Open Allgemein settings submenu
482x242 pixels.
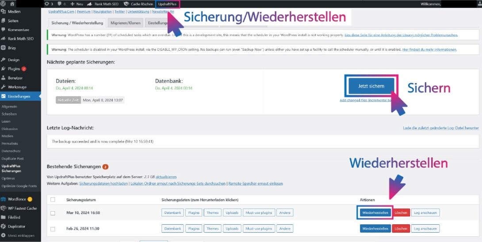click(x=9, y=106)
